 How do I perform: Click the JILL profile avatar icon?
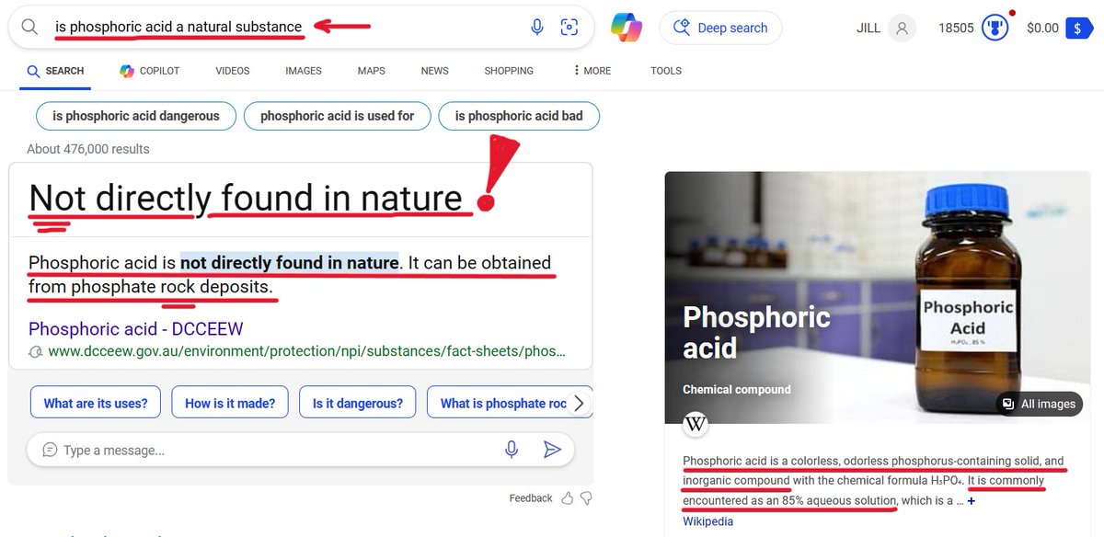click(x=903, y=29)
